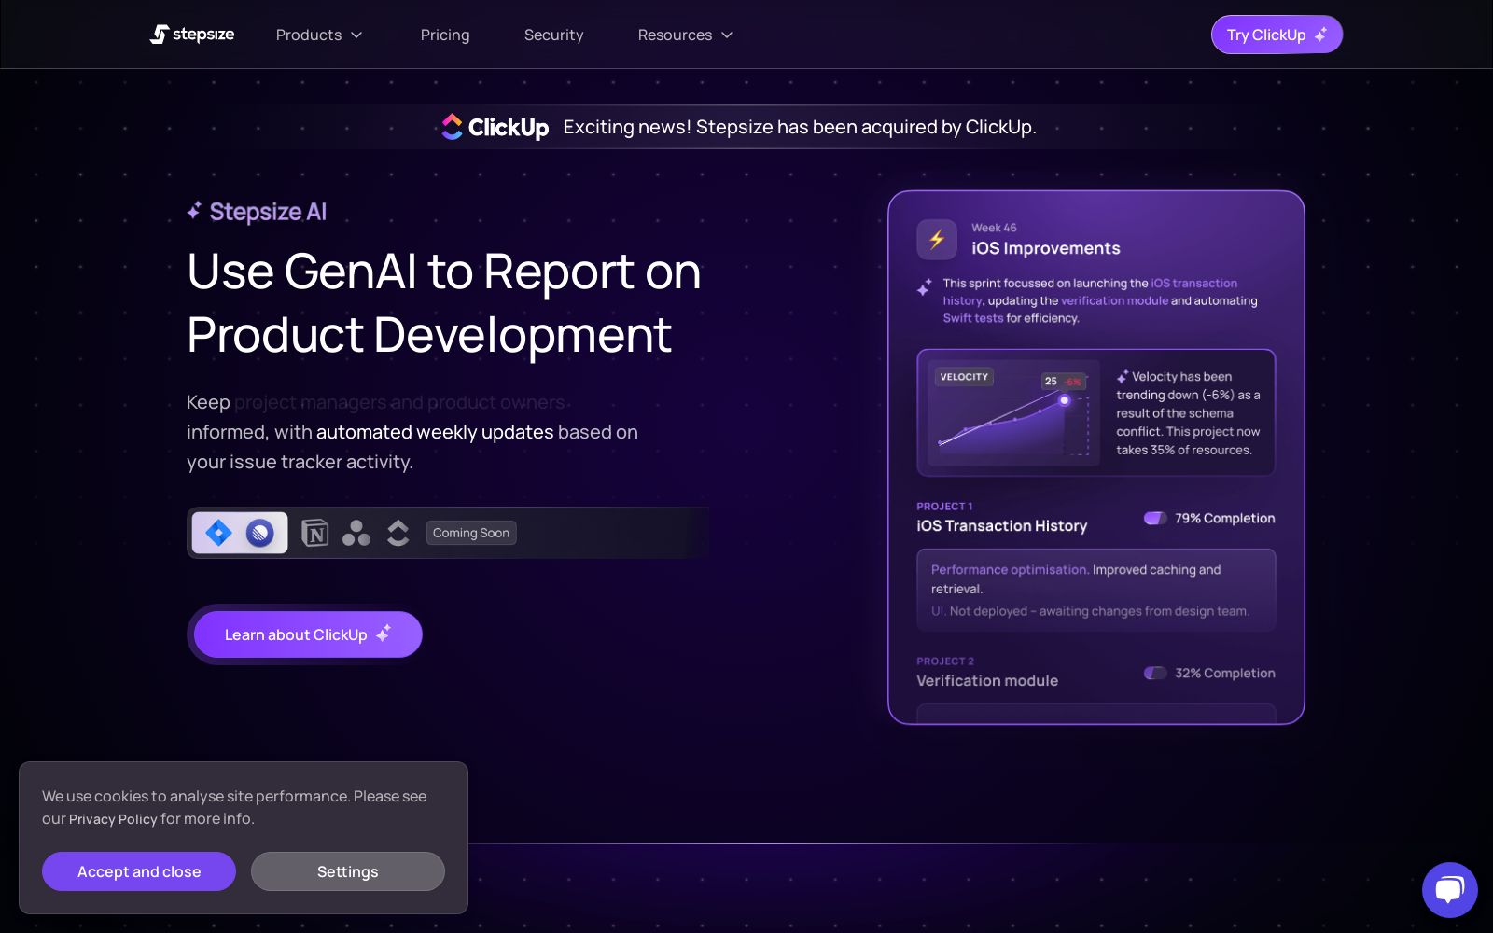Toggle the 79% Completion switch

click(1156, 518)
